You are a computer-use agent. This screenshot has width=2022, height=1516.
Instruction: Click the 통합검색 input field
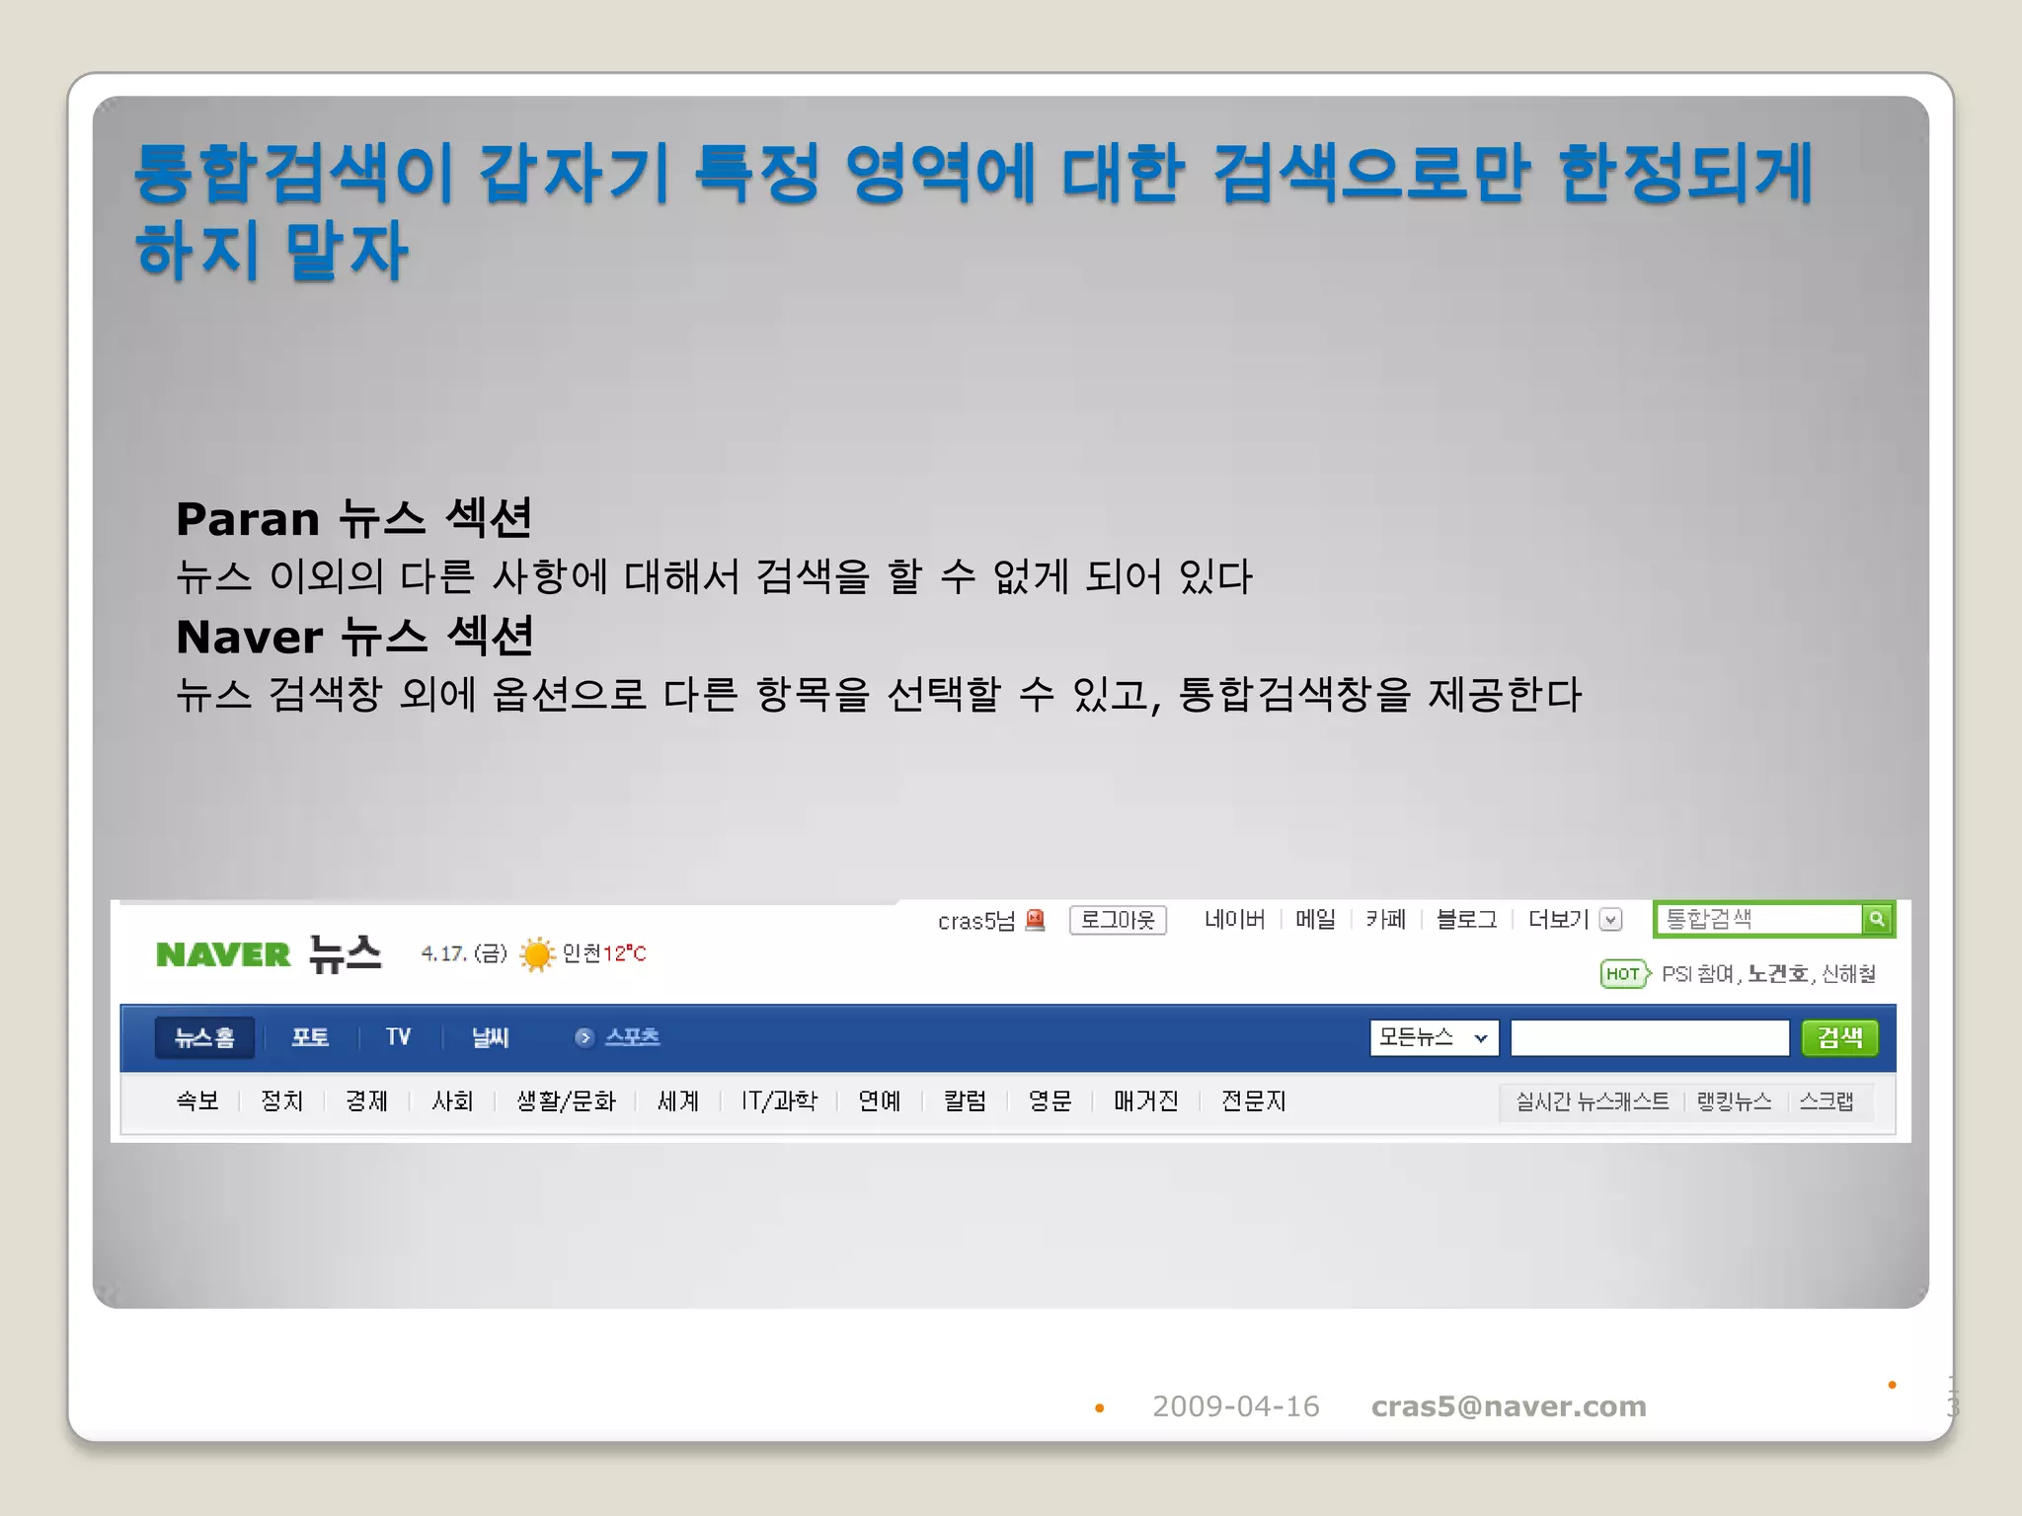1760,919
